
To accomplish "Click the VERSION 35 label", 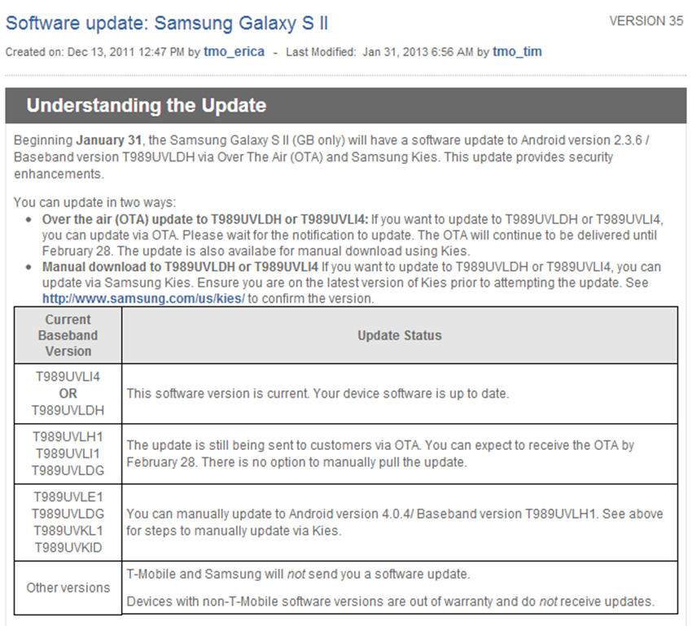I will [x=646, y=20].
